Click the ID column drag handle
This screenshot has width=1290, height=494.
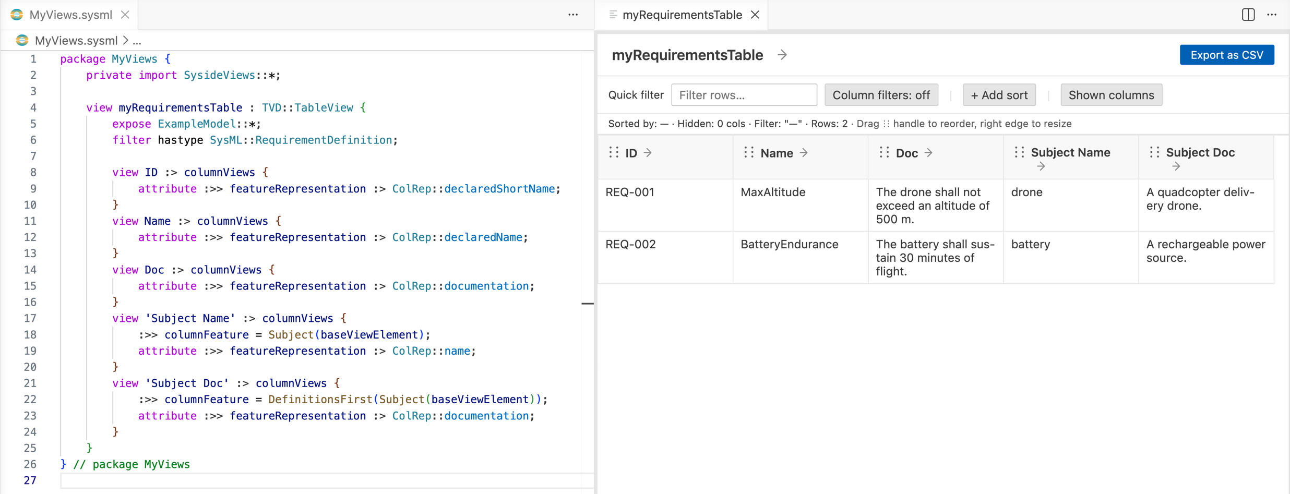click(x=614, y=152)
